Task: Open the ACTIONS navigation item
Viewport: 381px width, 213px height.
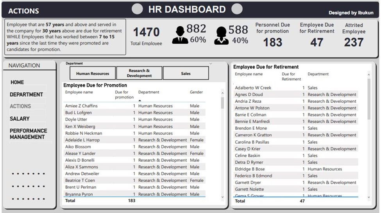Action: pos(20,106)
